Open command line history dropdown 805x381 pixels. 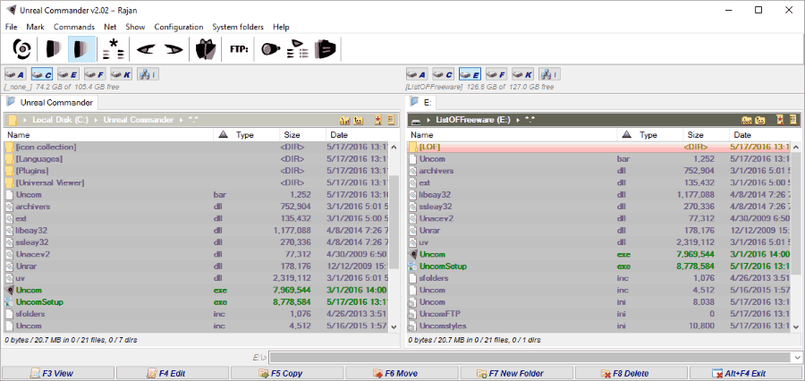pyautogui.click(x=796, y=357)
